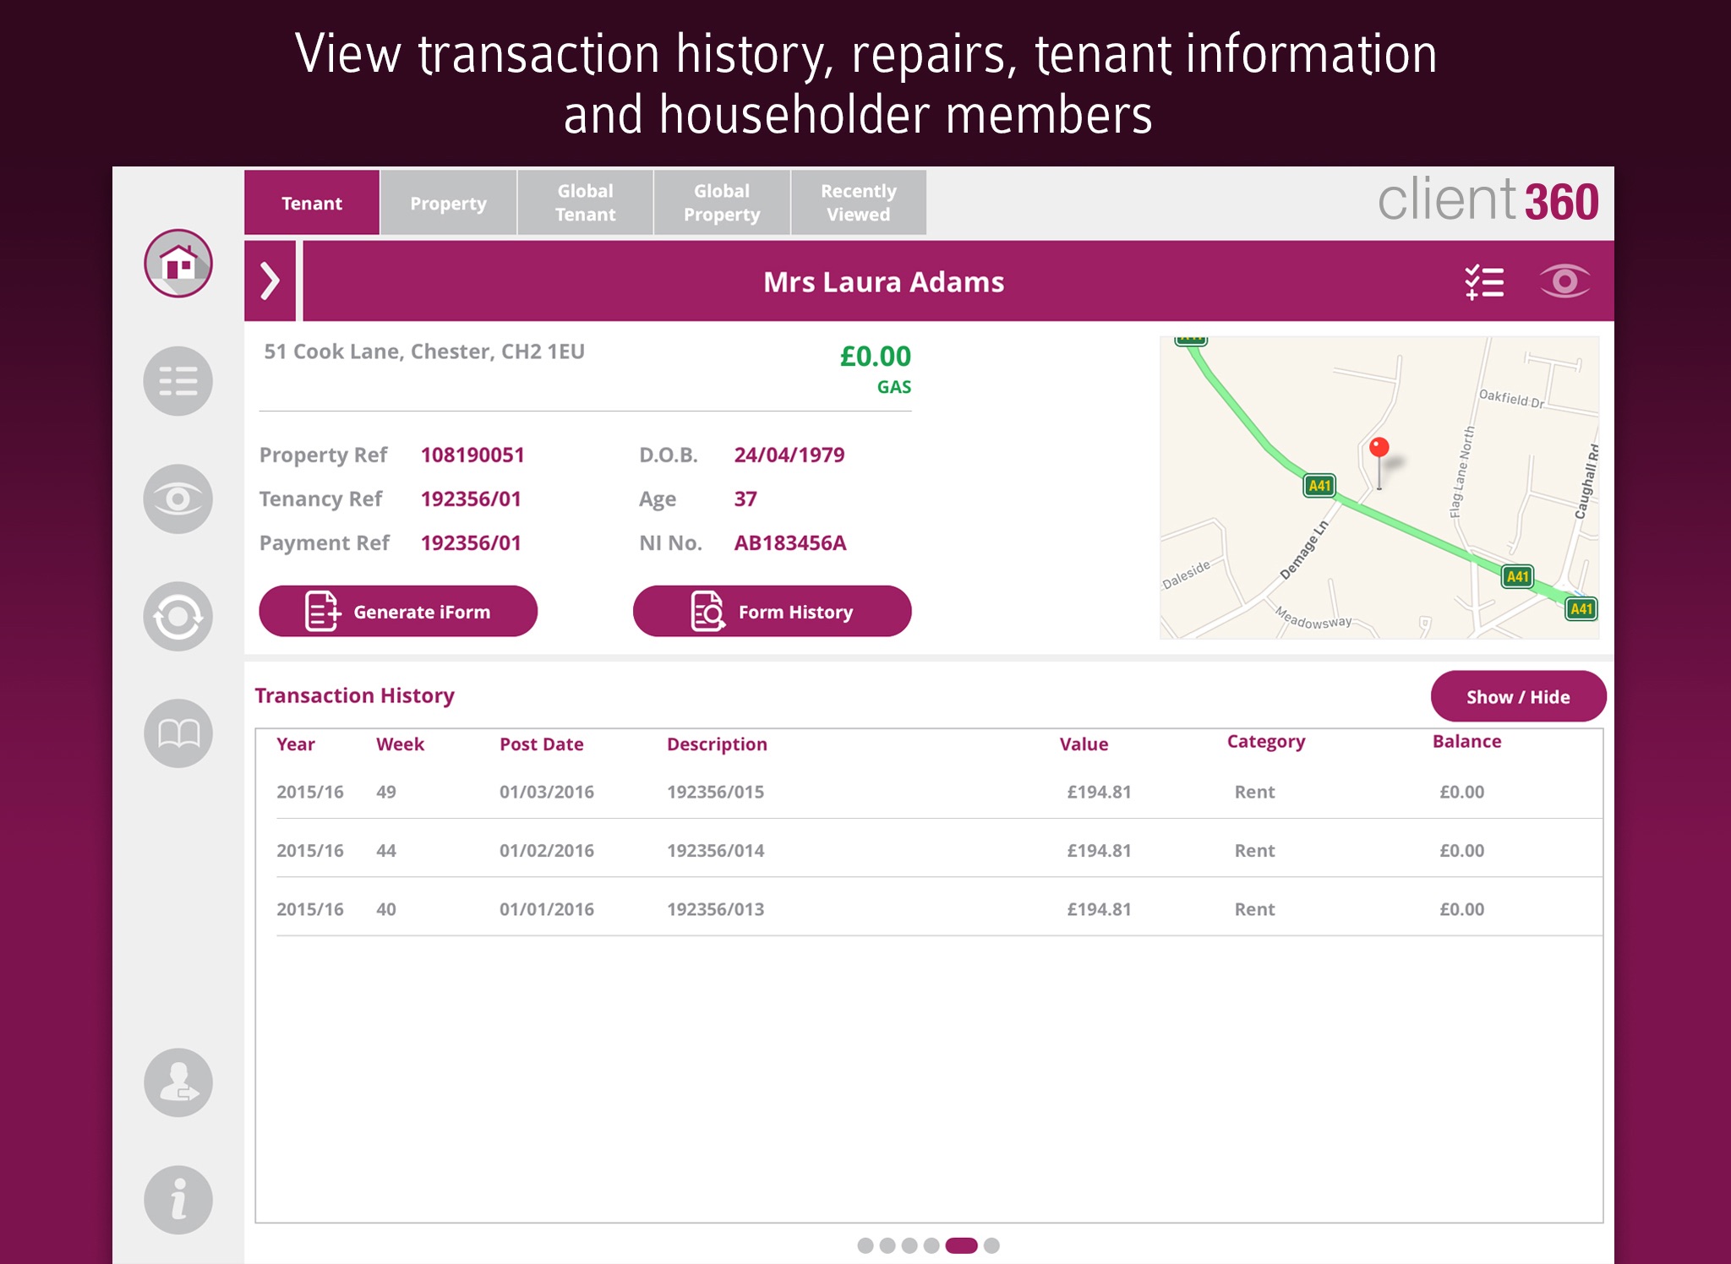The width and height of the screenshot is (1731, 1264).
Task: Click Form History button
Action: pos(774,611)
